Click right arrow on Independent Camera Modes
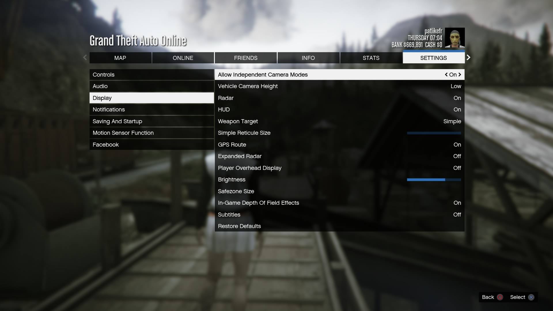 click(x=460, y=75)
